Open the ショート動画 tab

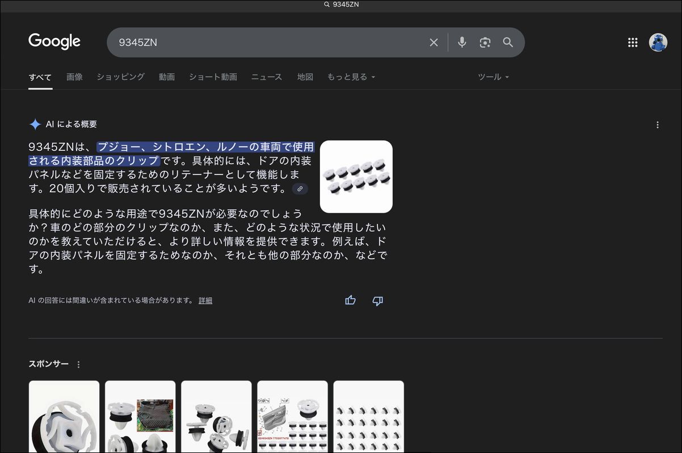(x=213, y=77)
